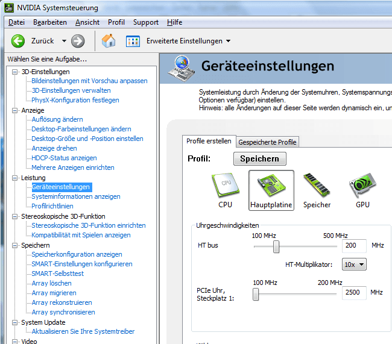The width and height of the screenshot is (392, 344).
Task: Click the Zurück text button
Action: tap(42, 41)
